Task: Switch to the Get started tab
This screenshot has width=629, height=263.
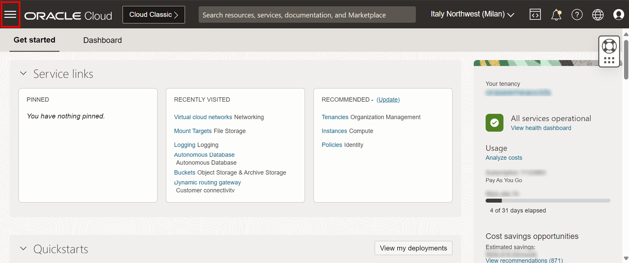Action: click(35, 40)
